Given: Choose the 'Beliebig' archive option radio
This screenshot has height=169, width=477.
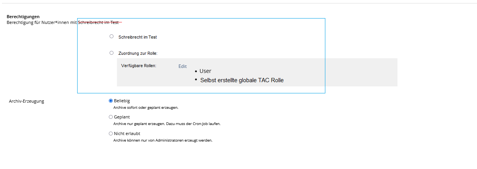Looking at the screenshot, I should [111, 101].
